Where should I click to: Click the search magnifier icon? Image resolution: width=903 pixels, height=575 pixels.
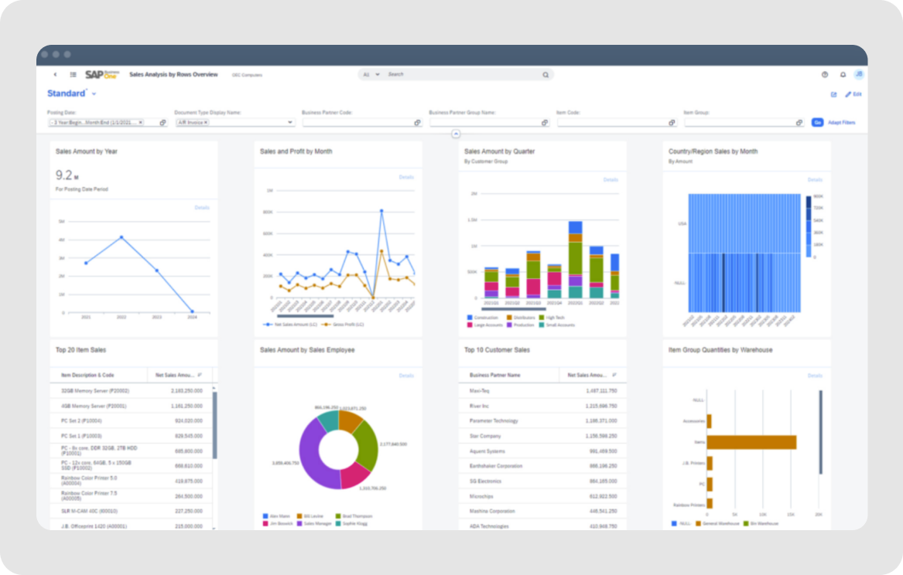point(546,74)
